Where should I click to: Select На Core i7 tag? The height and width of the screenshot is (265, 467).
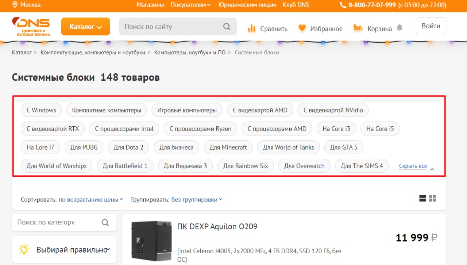40,147
